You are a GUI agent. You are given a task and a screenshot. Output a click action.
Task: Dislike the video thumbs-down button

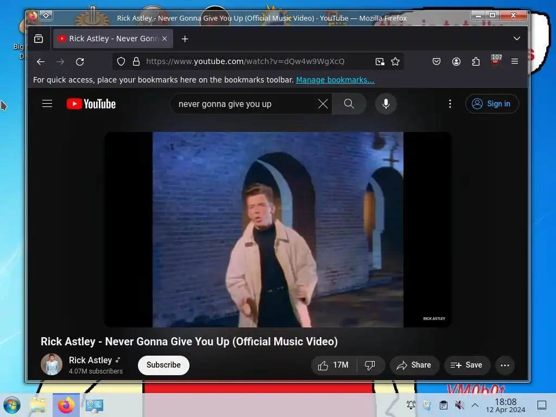coord(370,365)
